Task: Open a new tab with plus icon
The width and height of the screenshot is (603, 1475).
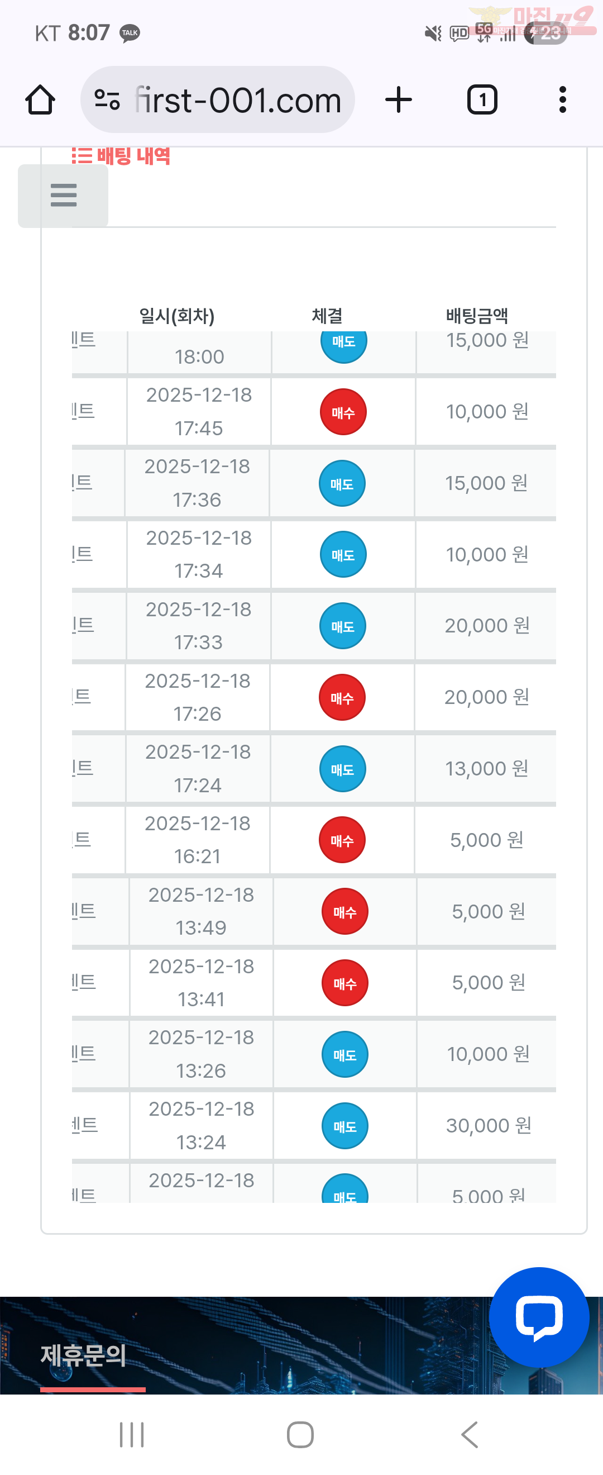Action: [x=398, y=100]
